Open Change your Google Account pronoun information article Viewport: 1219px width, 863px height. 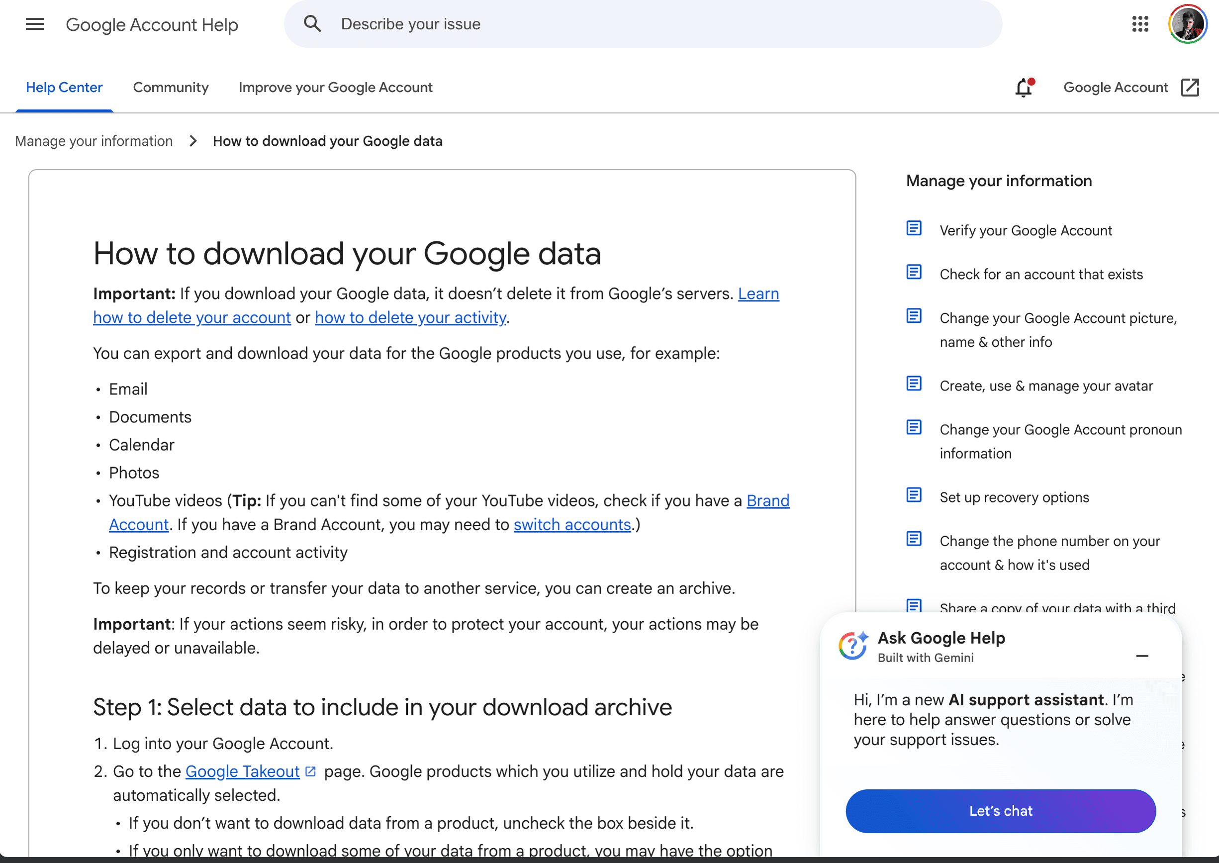pos(1061,442)
